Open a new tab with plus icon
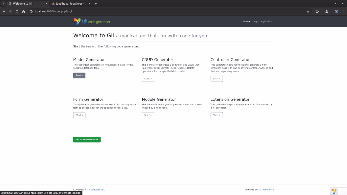347x195 pixels. (x=96, y=4)
